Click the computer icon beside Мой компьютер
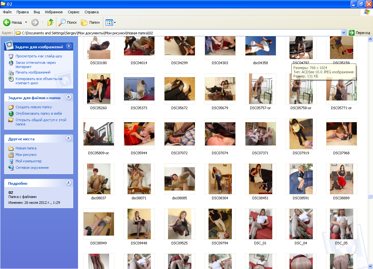373x269 pixels. [x=11, y=161]
